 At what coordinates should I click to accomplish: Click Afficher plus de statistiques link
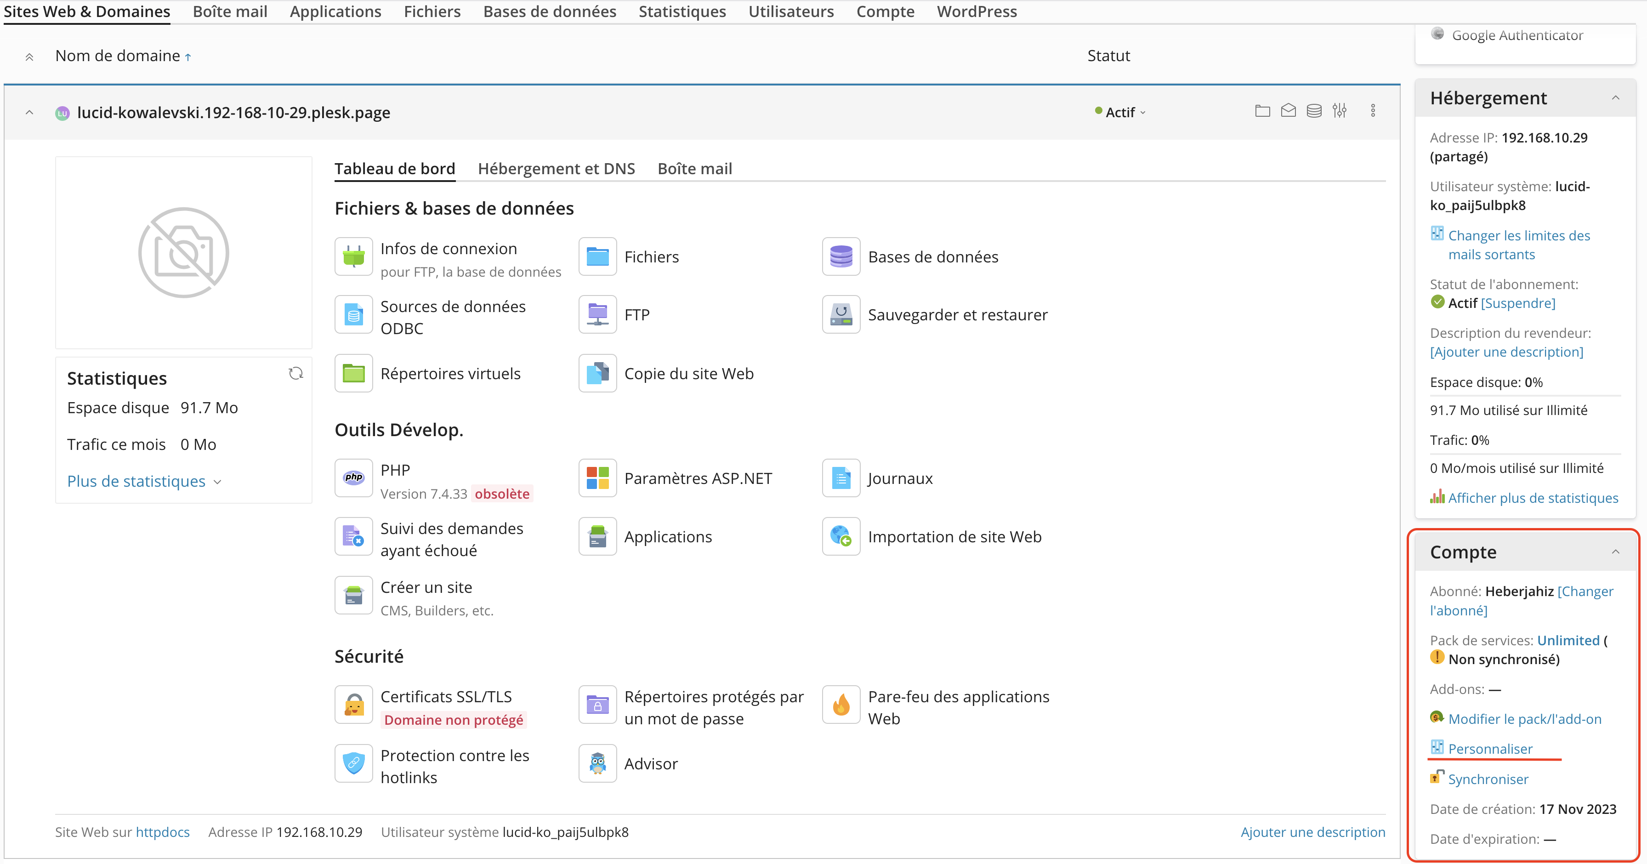tap(1533, 498)
